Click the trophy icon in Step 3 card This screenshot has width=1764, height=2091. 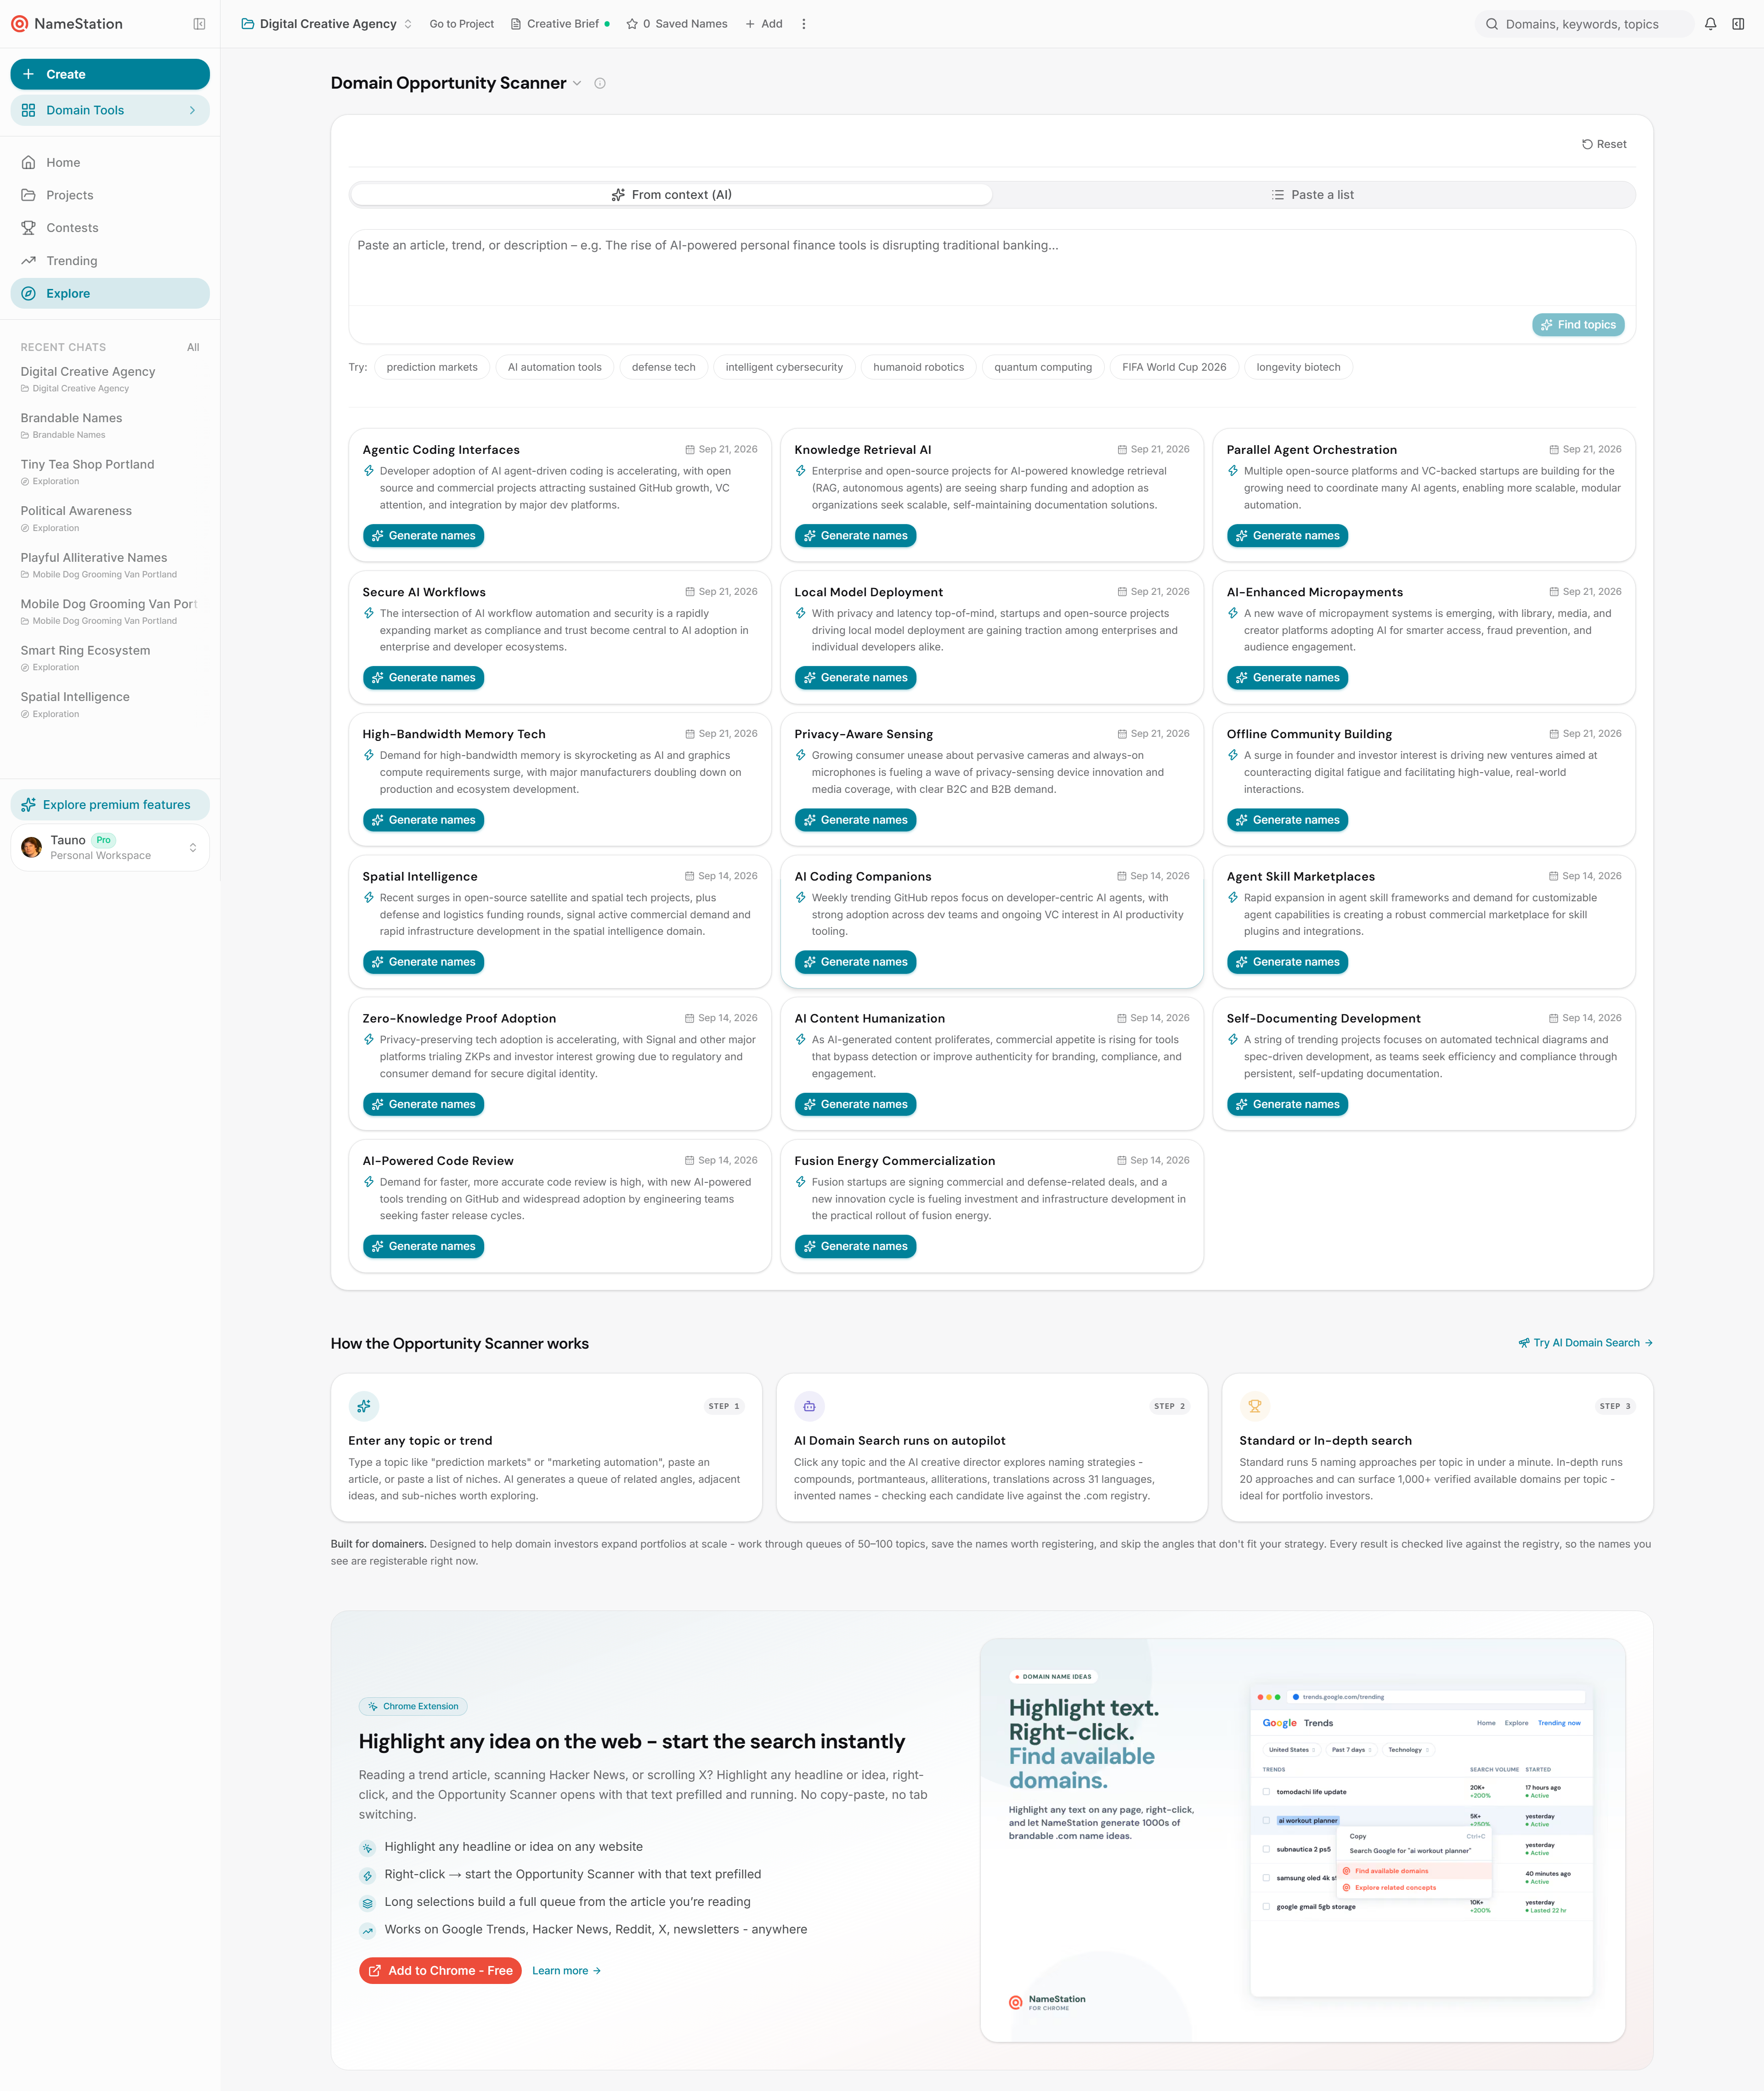click(x=1255, y=1406)
